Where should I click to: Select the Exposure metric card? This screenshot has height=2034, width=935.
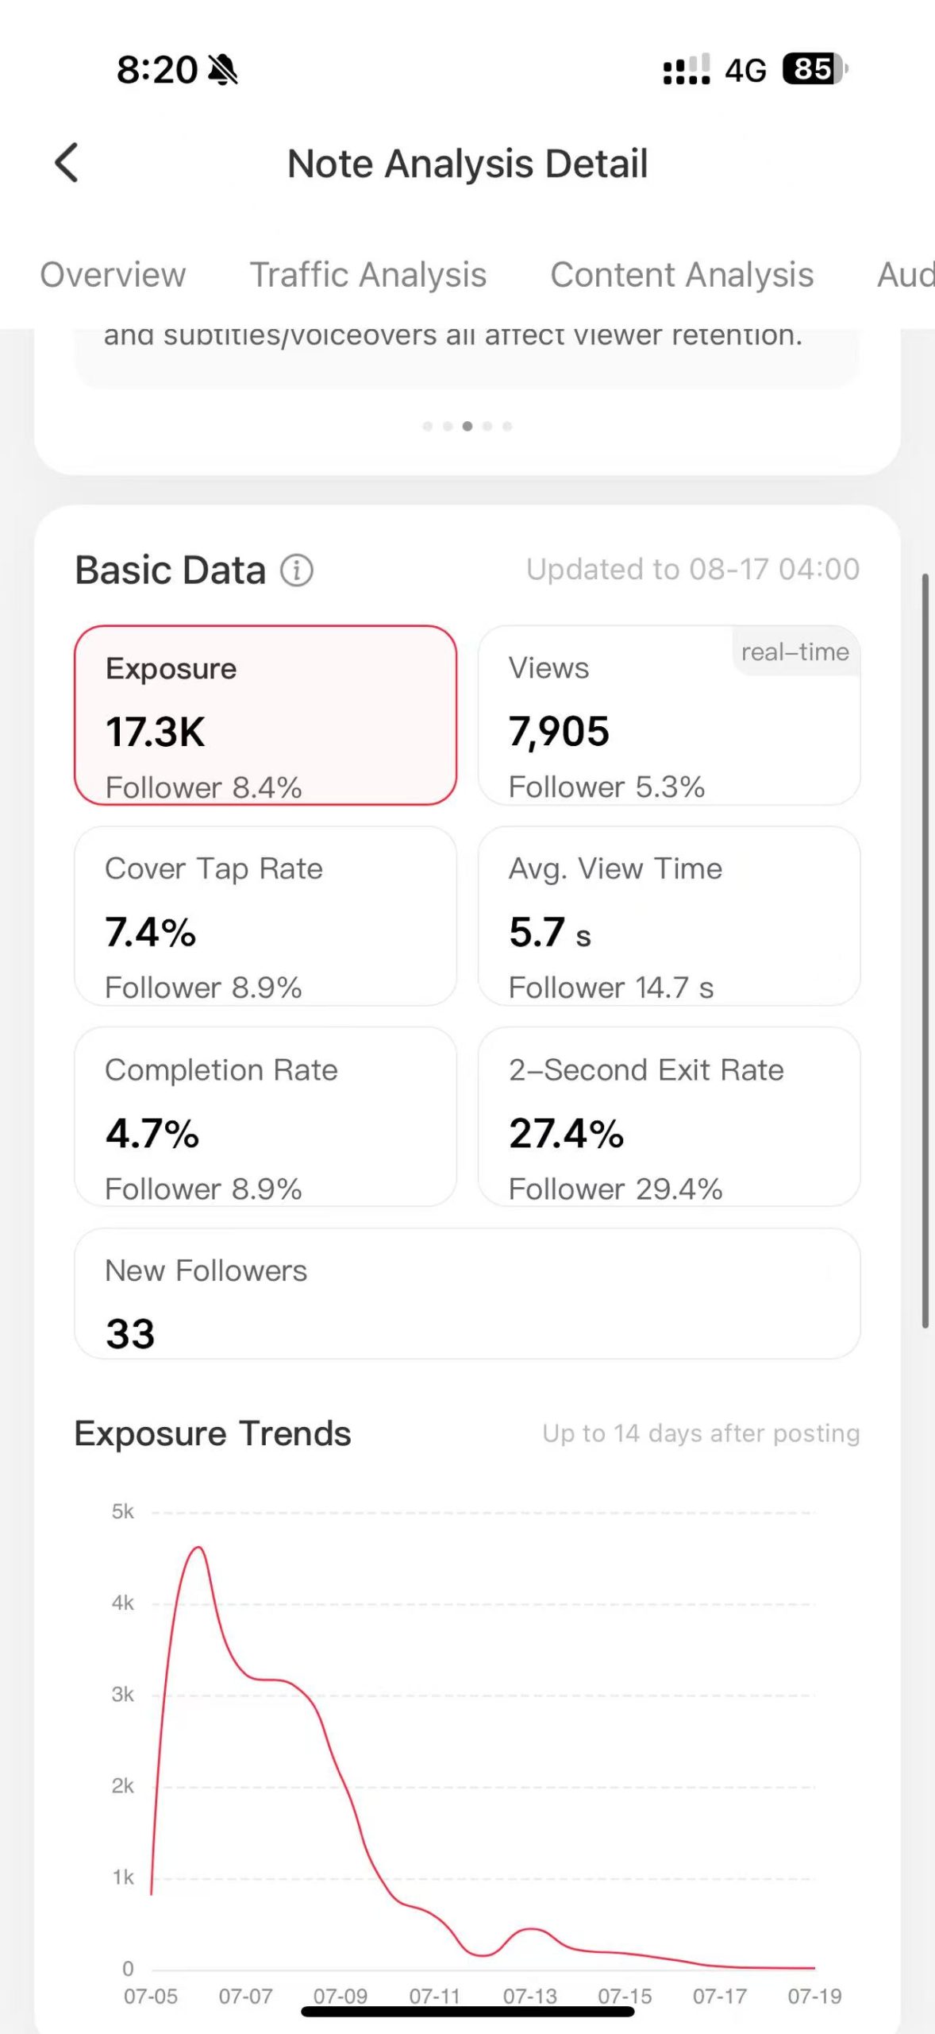[x=265, y=715]
